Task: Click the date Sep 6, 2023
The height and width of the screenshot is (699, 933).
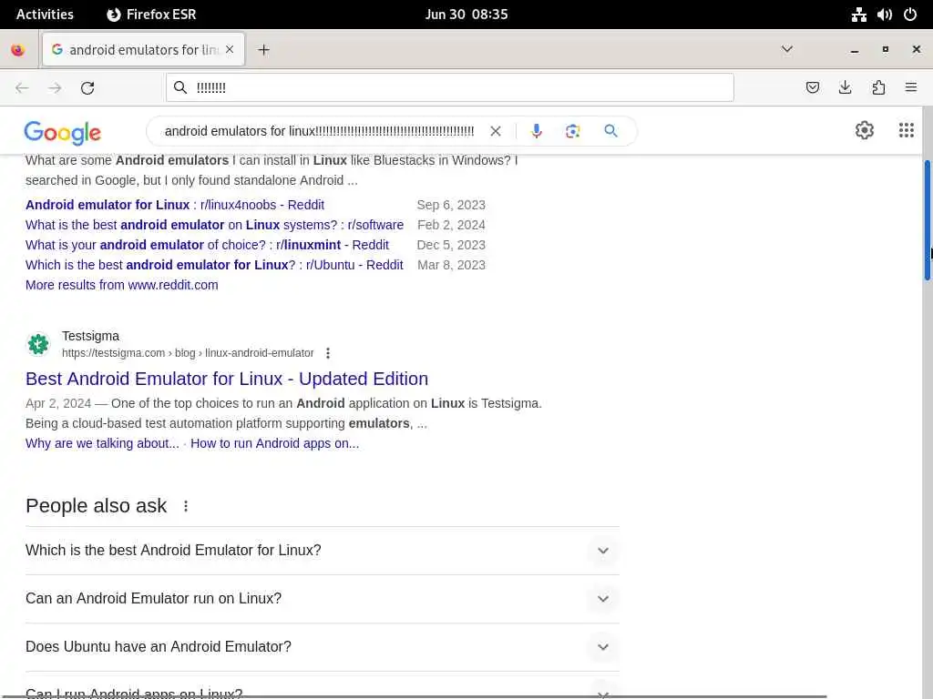Action: (451, 205)
